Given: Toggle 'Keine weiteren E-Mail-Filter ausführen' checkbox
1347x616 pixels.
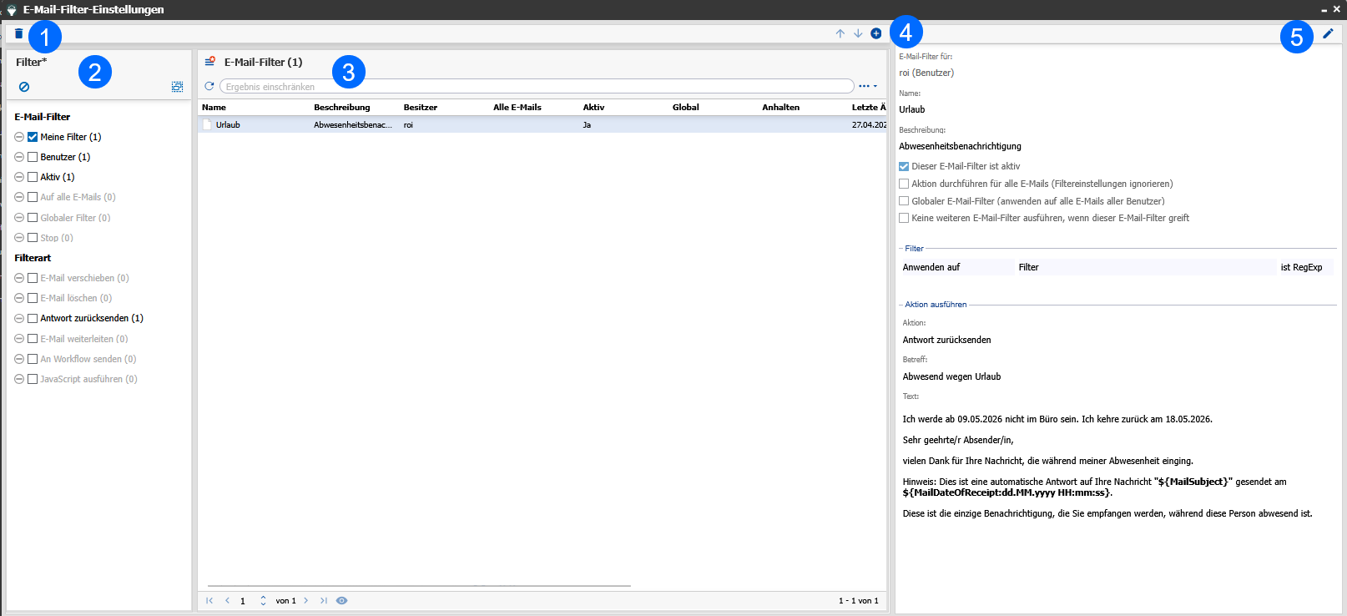Looking at the screenshot, I should [x=904, y=218].
